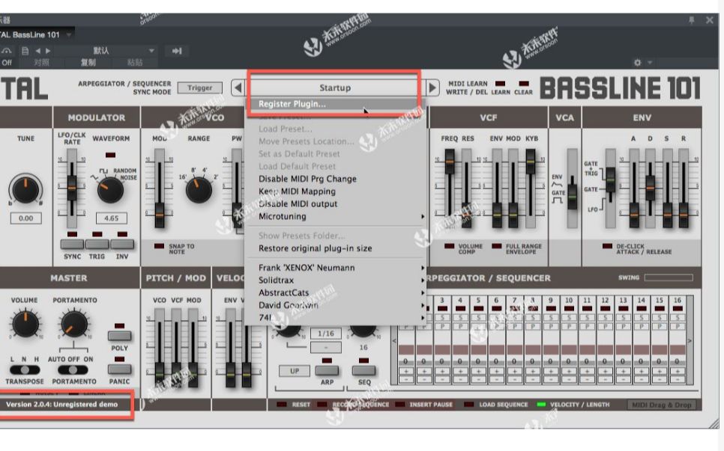The width and height of the screenshot is (724, 451).
Task: Toggle the POLY button
Action: (x=120, y=336)
